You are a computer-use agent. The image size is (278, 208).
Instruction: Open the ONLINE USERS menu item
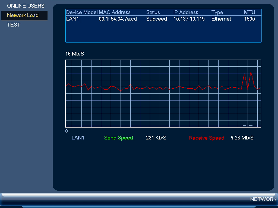point(26,6)
